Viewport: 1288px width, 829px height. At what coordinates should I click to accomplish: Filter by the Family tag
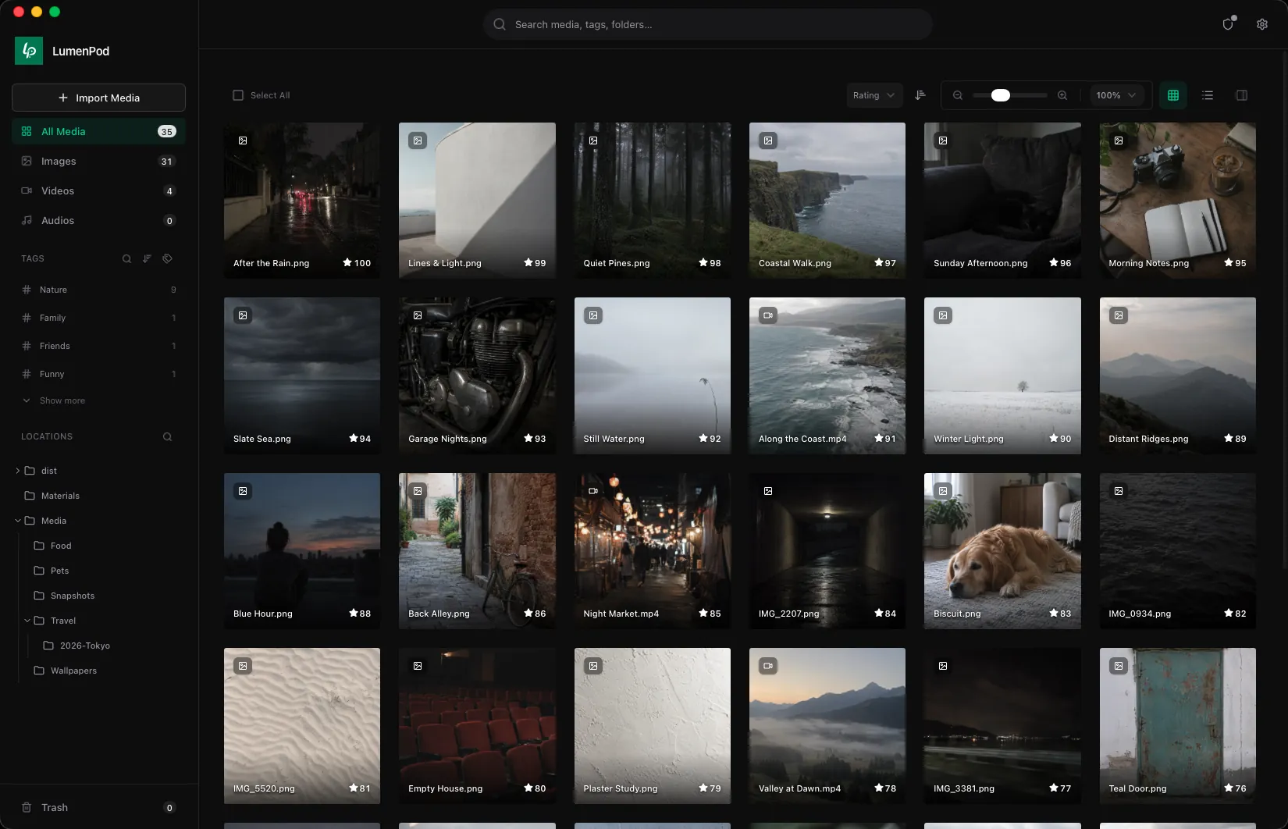click(x=98, y=318)
